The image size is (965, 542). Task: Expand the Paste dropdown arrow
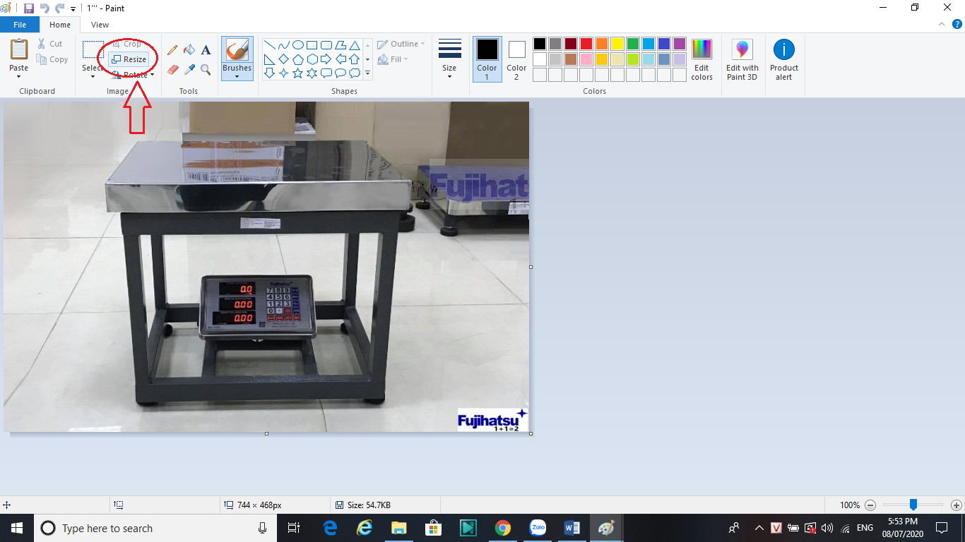click(x=19, y=76)
